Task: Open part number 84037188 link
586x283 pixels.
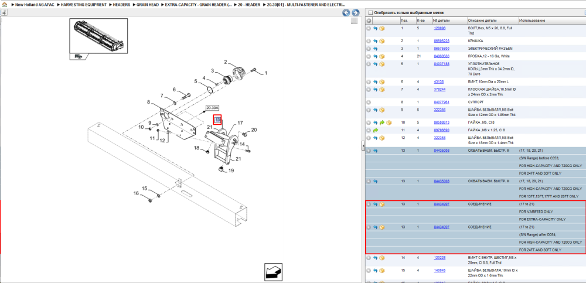Action: point(441,64)
